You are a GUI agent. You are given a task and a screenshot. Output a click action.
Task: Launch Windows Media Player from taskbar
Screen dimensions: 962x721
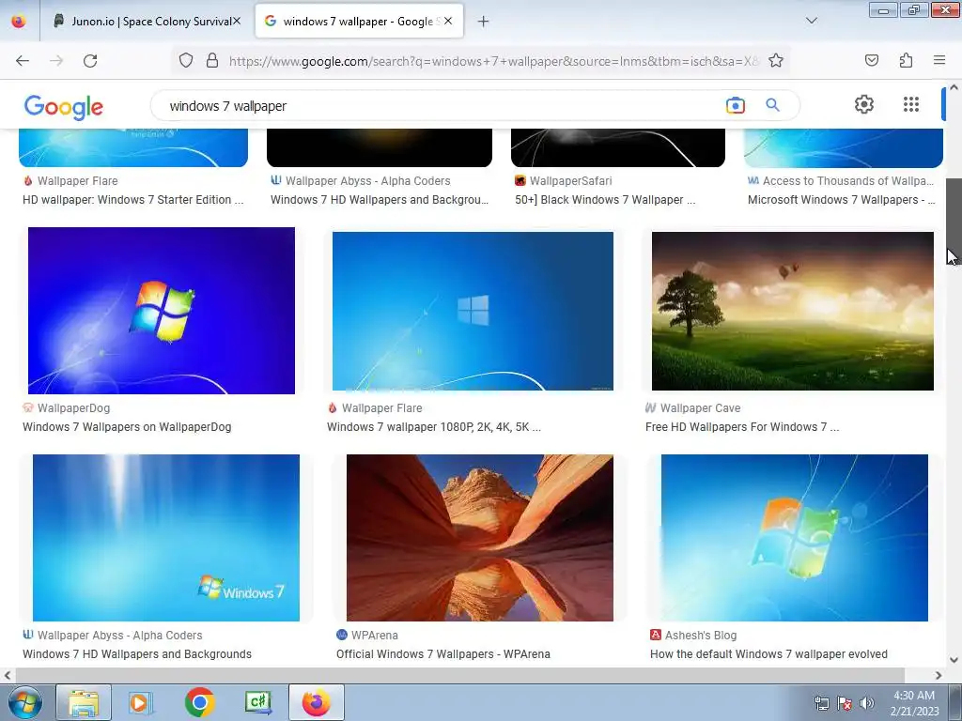click(x=141, y=702)
